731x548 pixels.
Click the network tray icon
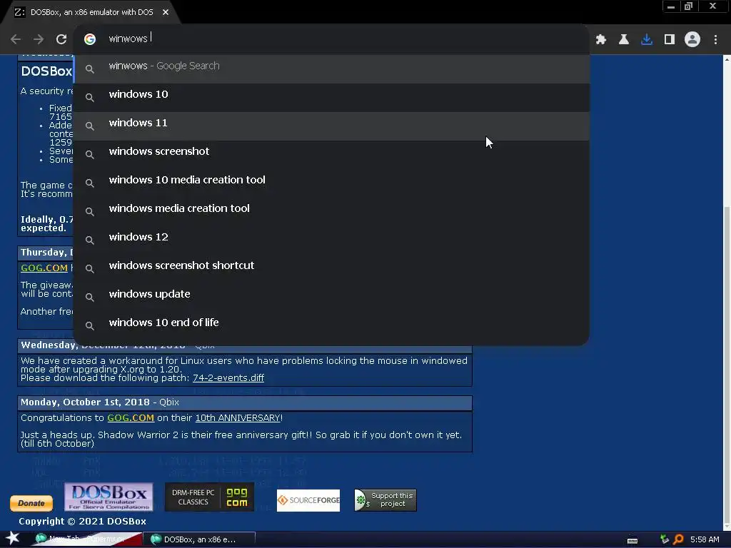tap(665, 539)
